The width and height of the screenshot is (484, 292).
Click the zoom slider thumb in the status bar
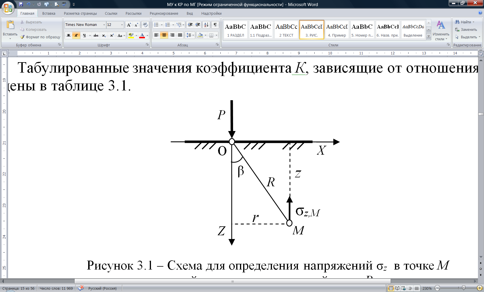pos(463,288)
